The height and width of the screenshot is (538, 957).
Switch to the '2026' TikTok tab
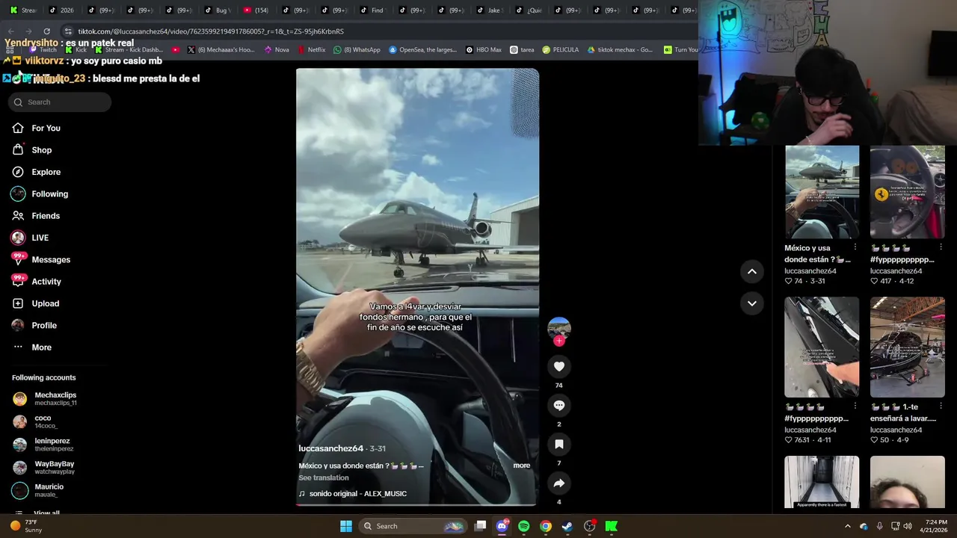[x=61, y=10]
